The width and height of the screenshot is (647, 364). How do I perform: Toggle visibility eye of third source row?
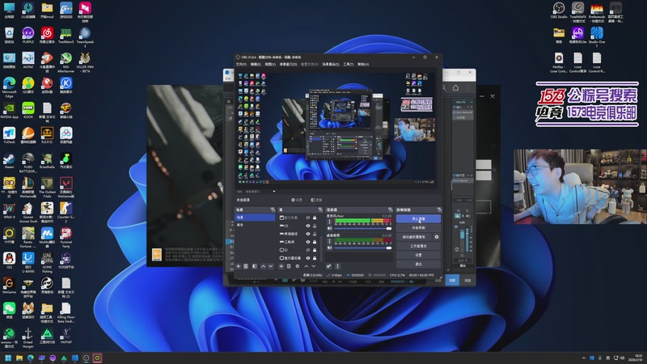pos(308,234)
